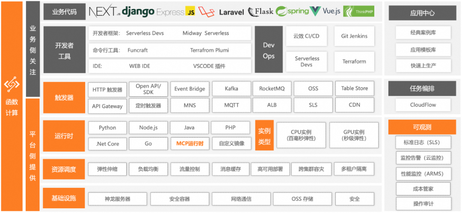The width and height of the screenshot is (462, 213).
Task: Open the 可观测 header
Action: pos(422,127)
